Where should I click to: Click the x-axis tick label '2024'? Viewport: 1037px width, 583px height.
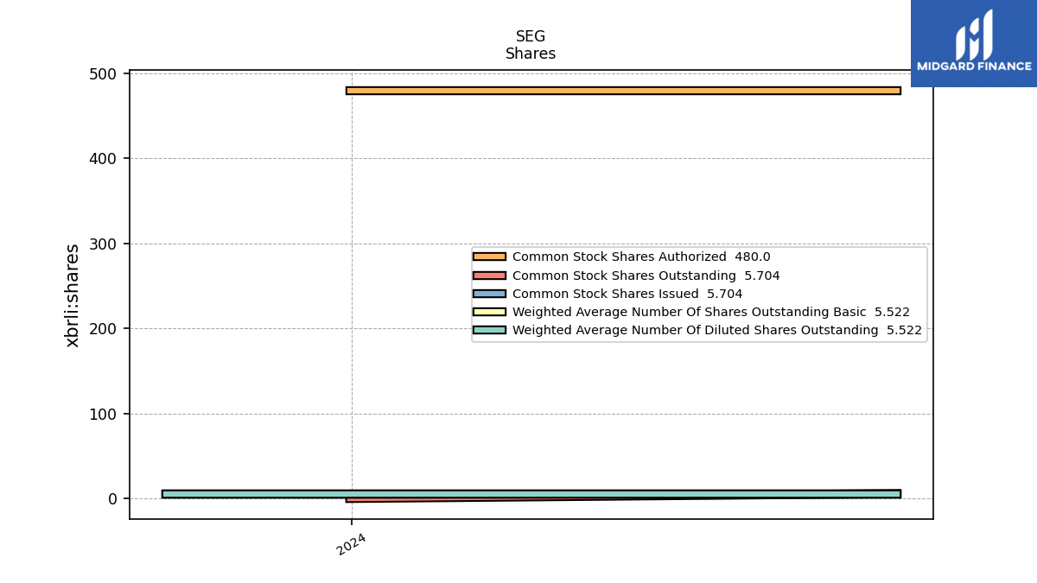pyautogui.click(x=351, y=544)
